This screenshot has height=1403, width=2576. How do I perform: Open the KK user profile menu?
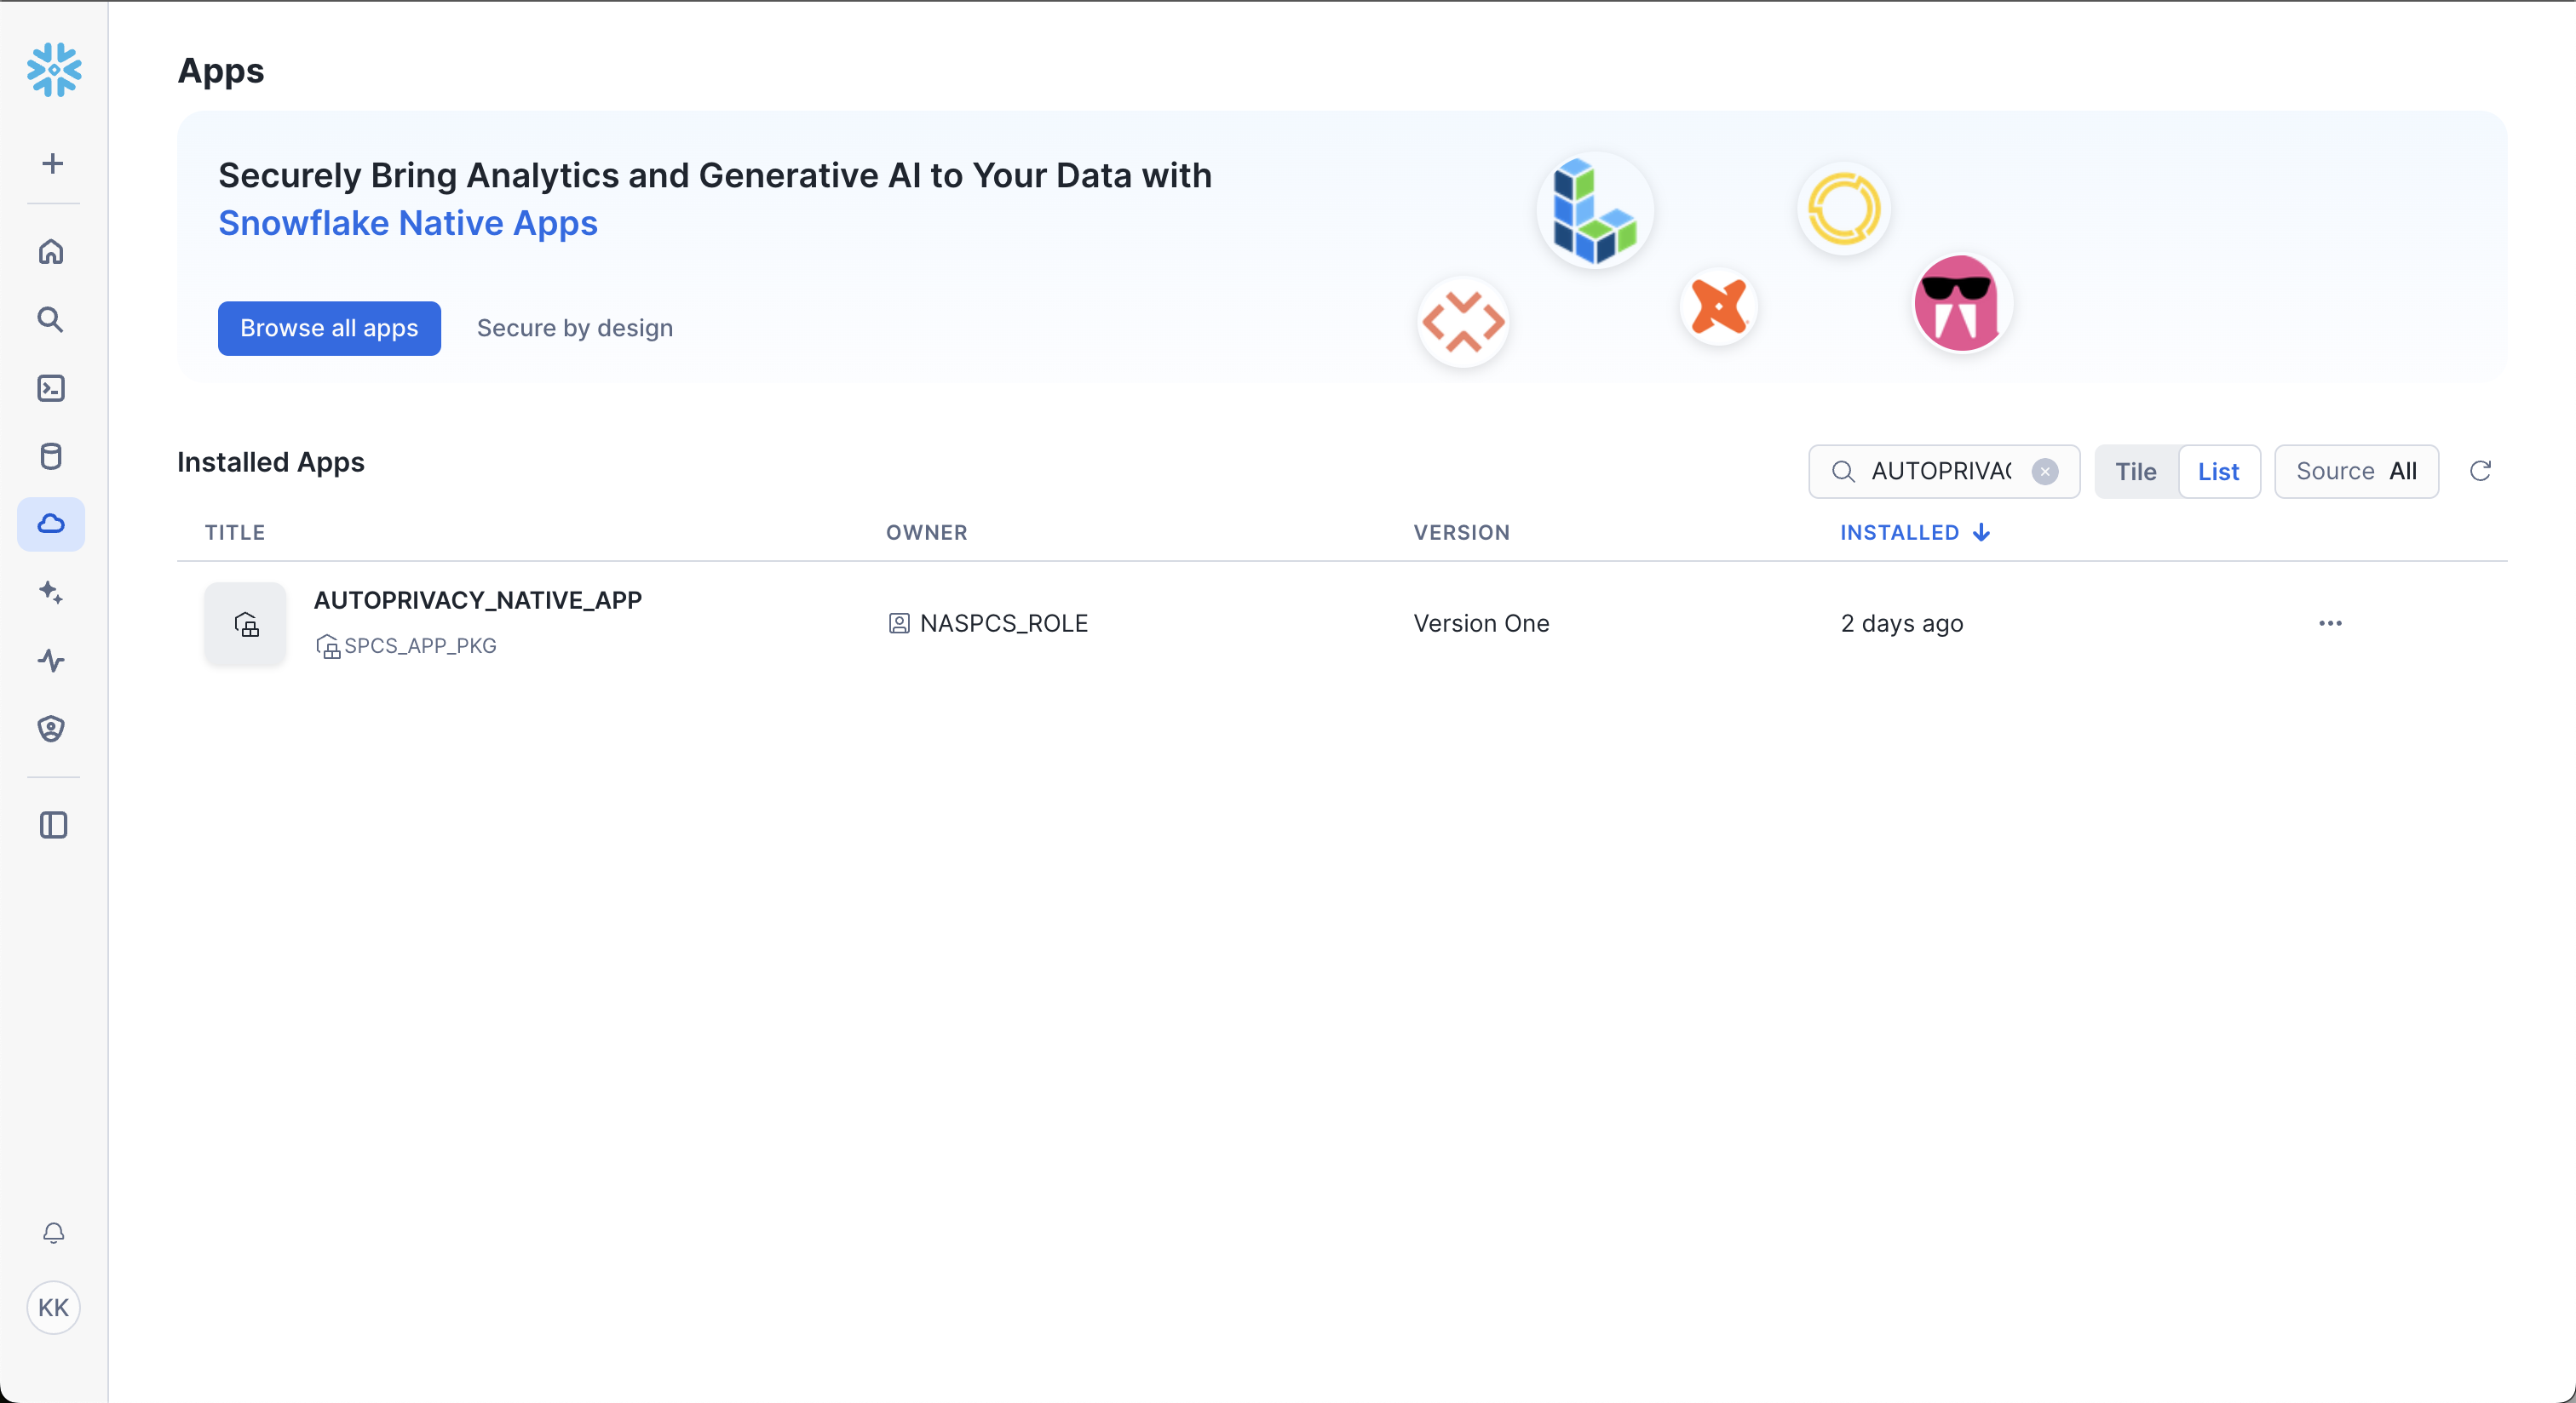tap(54, 1307)
